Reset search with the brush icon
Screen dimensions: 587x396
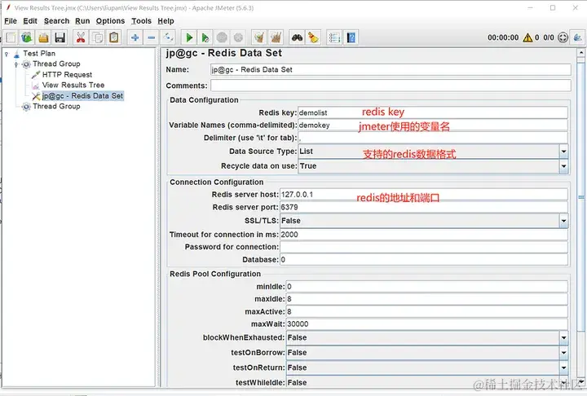(313, 37)
